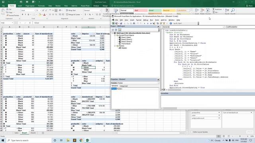Collapse the Modules folder in project tree

click(115, 46)
